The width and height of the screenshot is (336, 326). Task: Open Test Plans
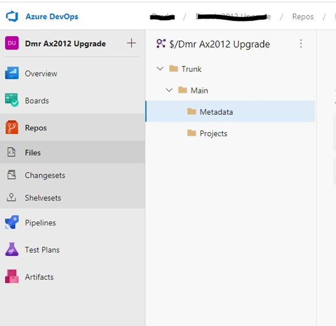pos(42,250)
